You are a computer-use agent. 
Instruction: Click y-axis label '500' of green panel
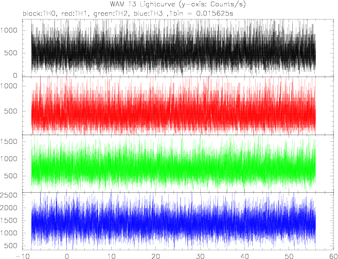pos(11,176)
